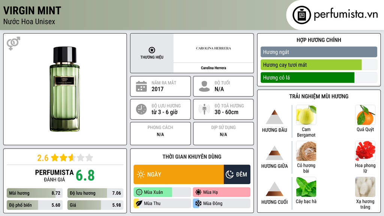Screen dimensions: 384x216
Task: Click the Mùi hương score bar
Action: [x=34, y=193]
